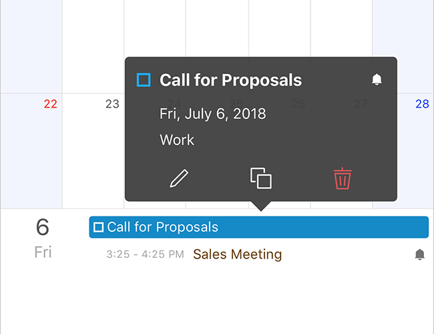Delete event using red trash icon
The width and height of the screenshot is (434, 334).
[x=343, y=178]
